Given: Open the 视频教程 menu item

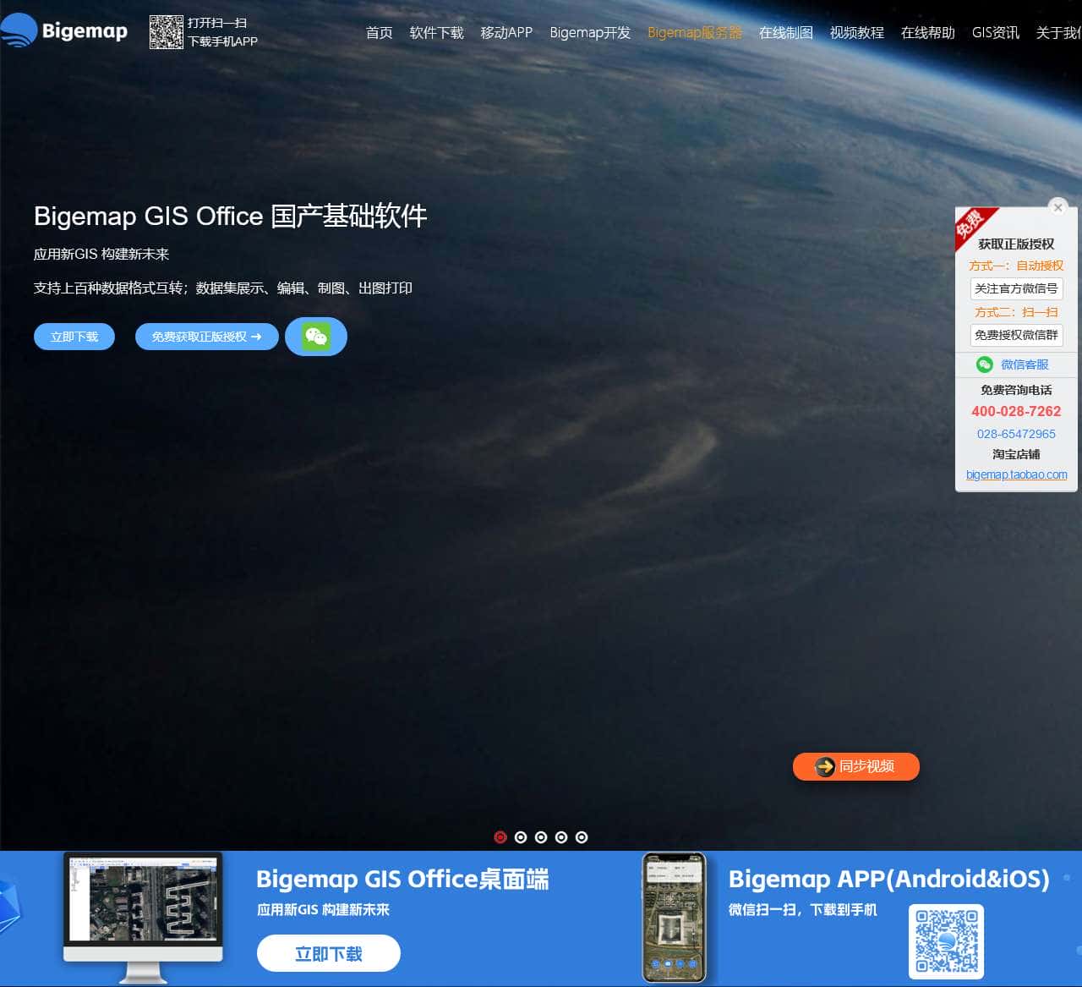Looking at the screenshot, I should pos(857,32).
